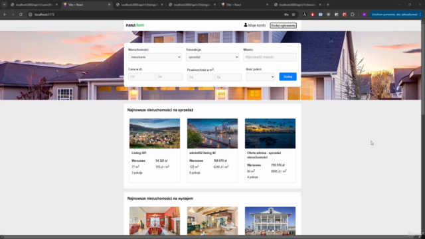Close the api/v1/users tab
Image resolution: width=425 pixels, height=239 pixels.
coord(56,5)
